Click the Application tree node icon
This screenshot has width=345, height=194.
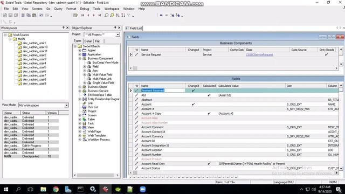(84, 54)
